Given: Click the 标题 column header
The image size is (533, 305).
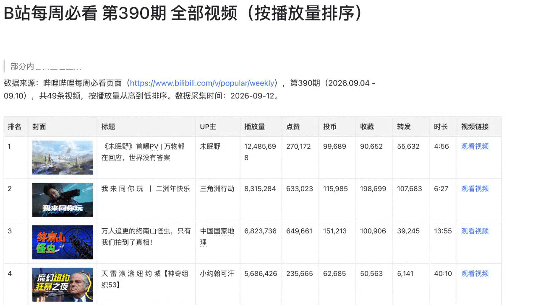Looking at the screenshot, I should pyautogui.click(x=108, y=127).
